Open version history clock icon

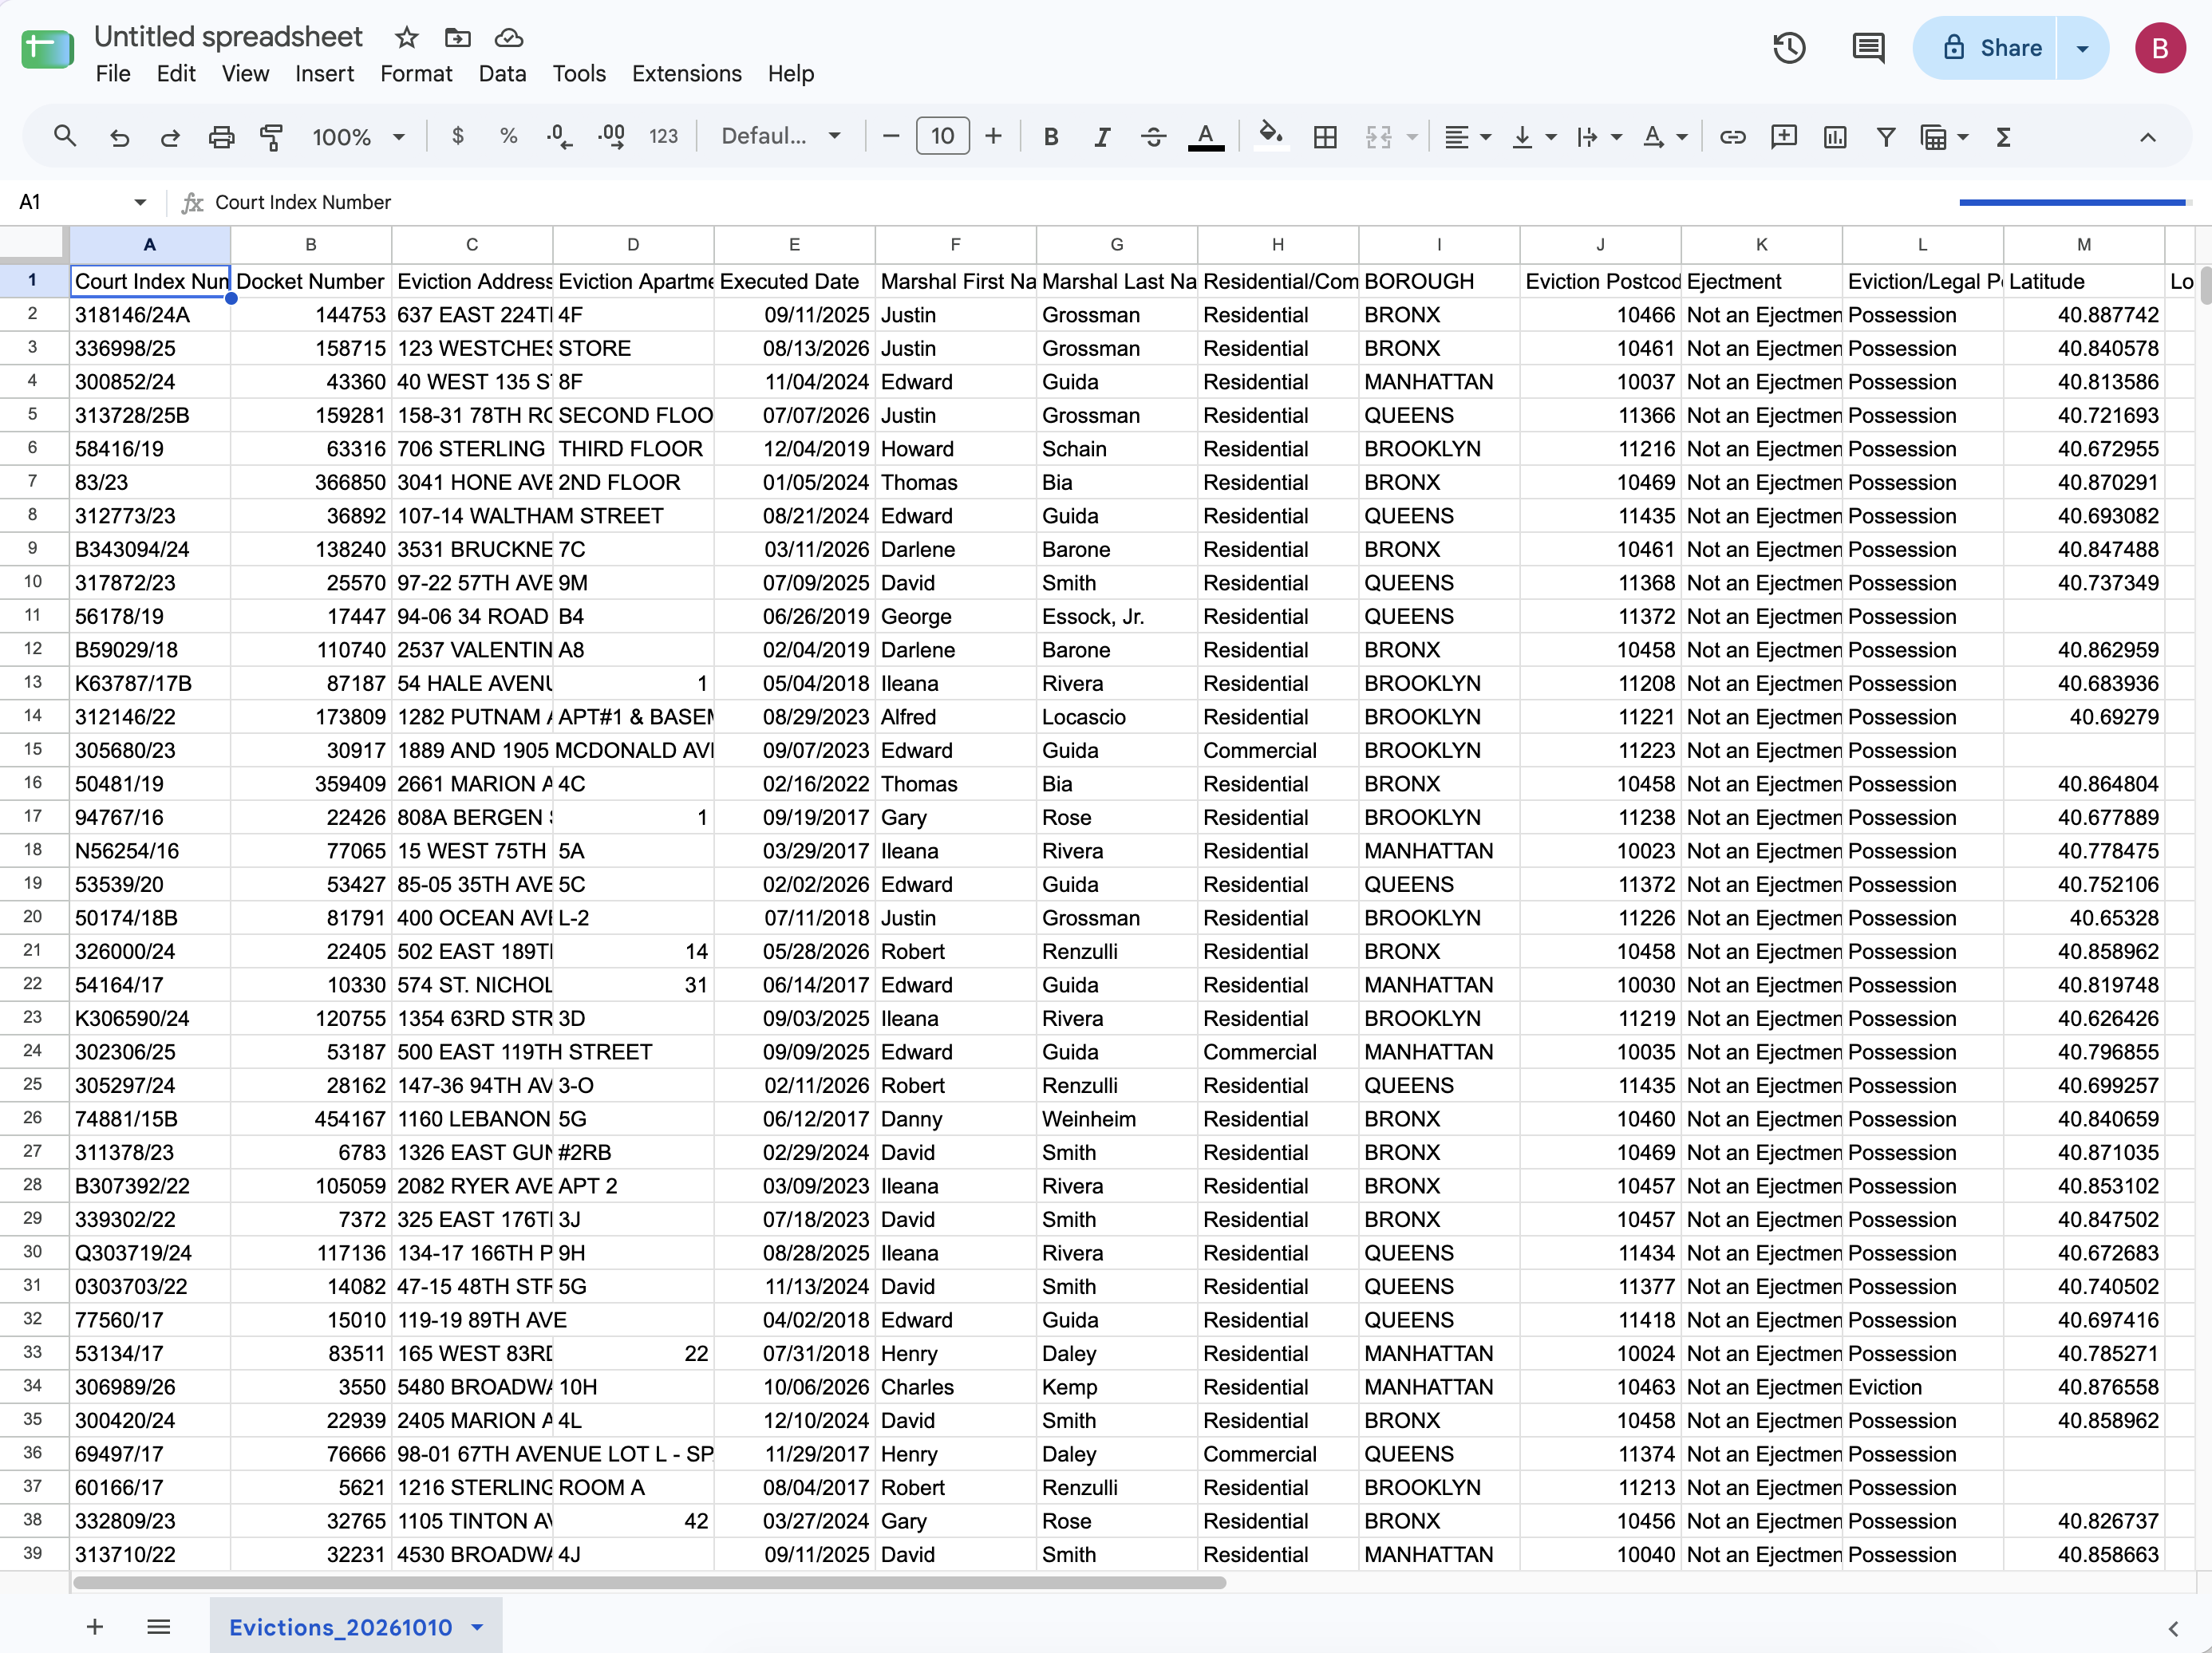pyautogui.click(x=1789, y=48)
